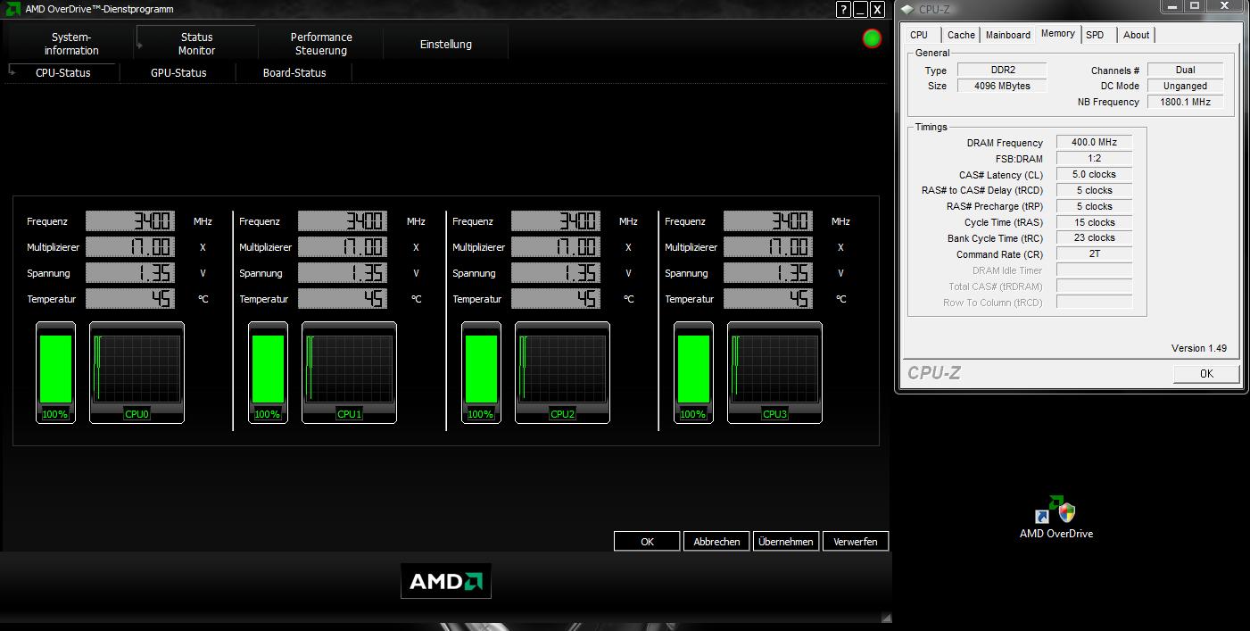
Task: Click the Channels # field Dual
Action: point(1185,70)
